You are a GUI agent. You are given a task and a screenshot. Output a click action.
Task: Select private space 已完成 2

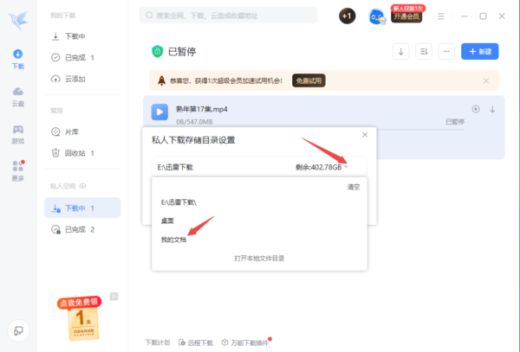[73, 229]
